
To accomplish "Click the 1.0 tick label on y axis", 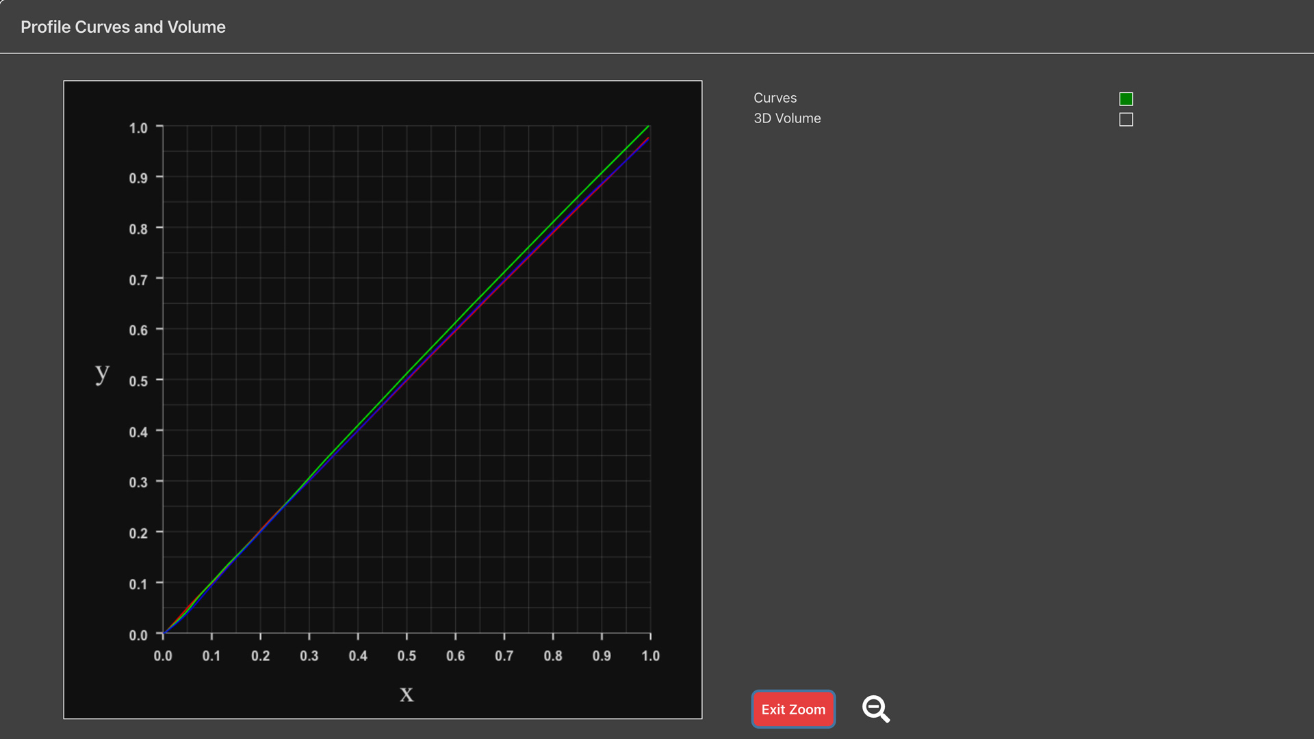I will coord(138,128).
